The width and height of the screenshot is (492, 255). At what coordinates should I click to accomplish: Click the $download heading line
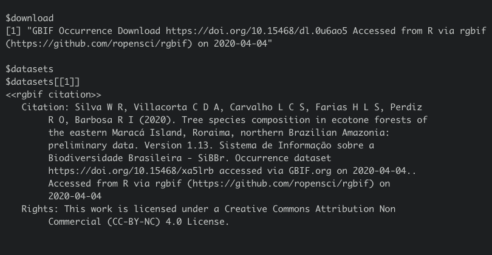click(x=29, y=18)
